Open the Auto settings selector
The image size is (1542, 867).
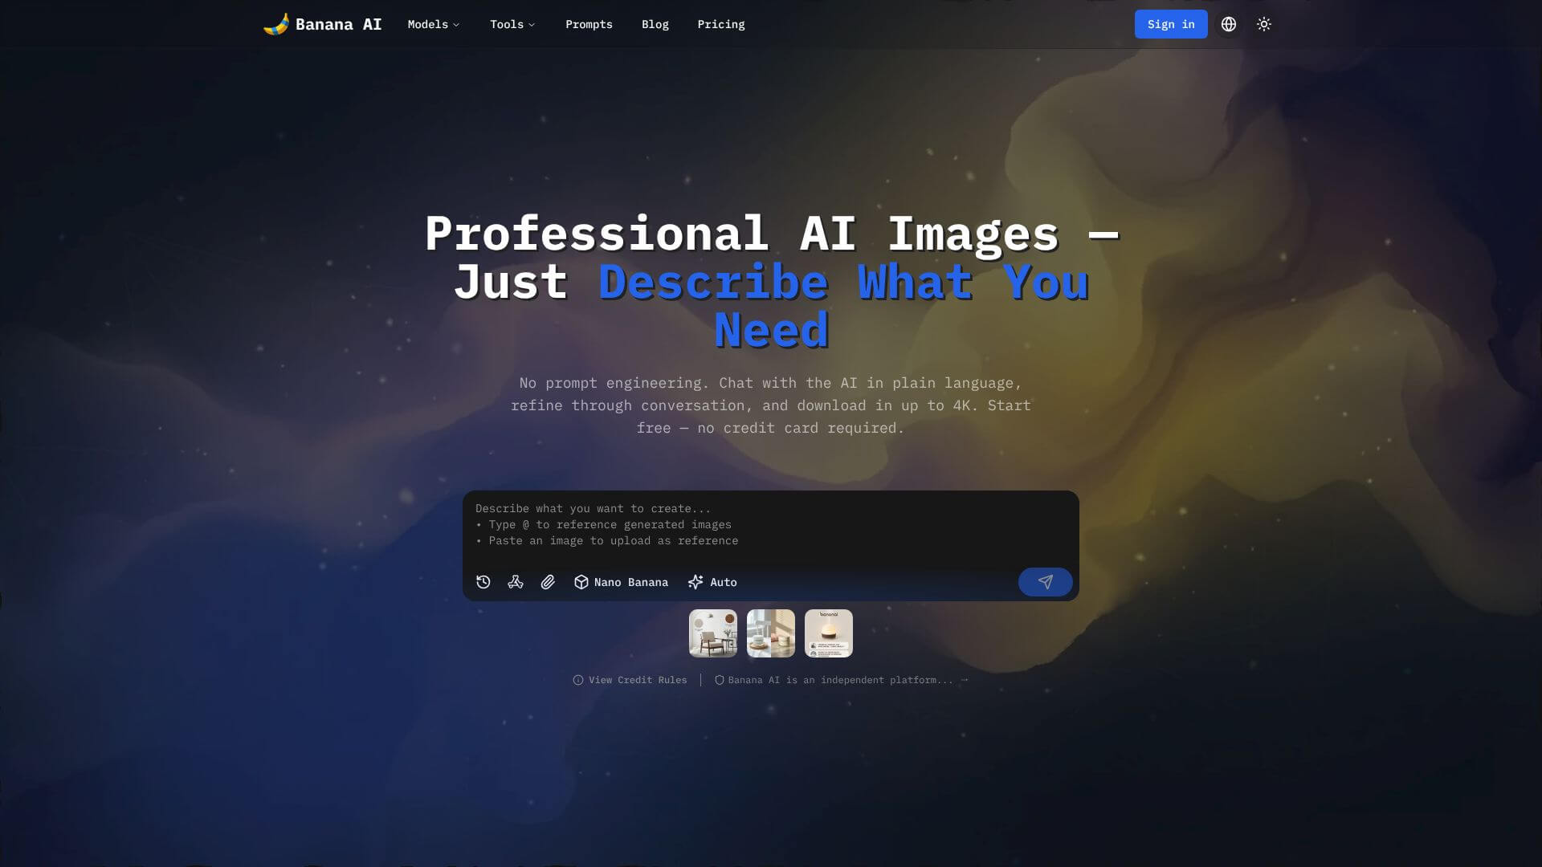coord(712,582)
